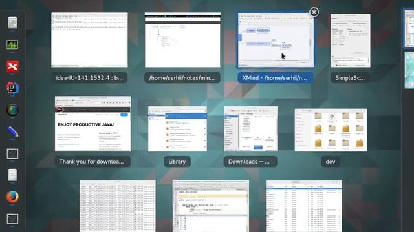Launch Firefox from the dash
Viewport: 414px width, 232px height.
[12, 197]
